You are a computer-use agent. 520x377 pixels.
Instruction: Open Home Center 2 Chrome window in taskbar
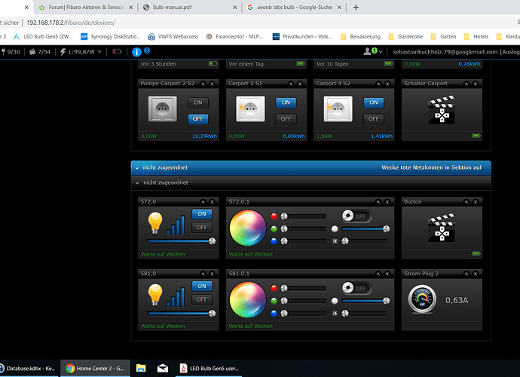95,369
